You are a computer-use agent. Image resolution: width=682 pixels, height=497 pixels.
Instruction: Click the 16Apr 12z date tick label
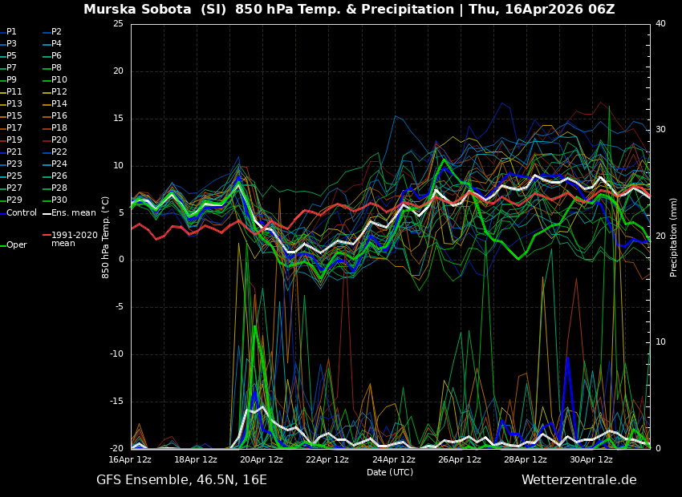pos(130,460)
